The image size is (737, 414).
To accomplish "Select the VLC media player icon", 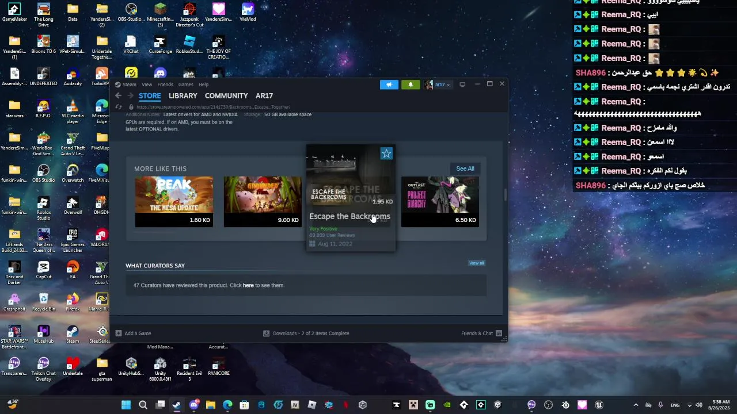I will pos(73,112).
